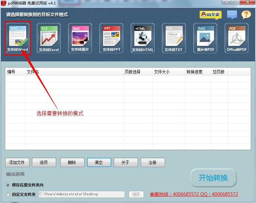
Task: Open the 选项 settings button
Action: [x=44, y=162]
